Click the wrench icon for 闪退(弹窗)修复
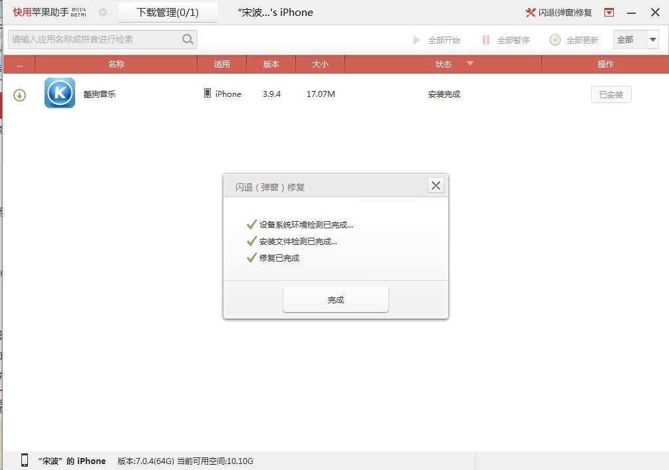 (x=530, y=13)
